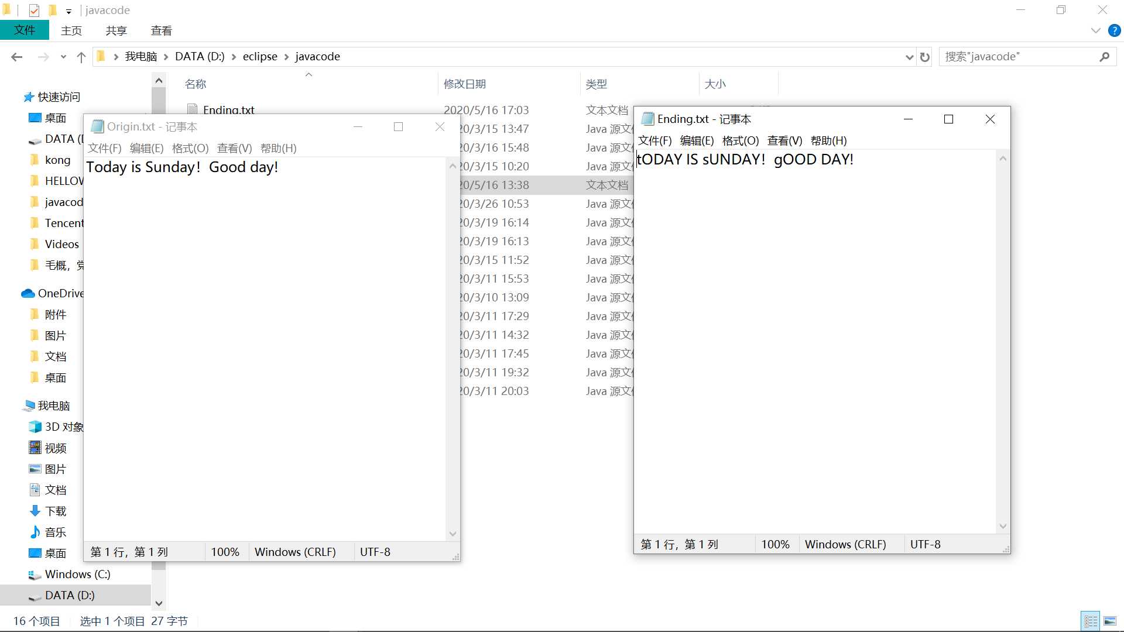The height and width of the screenshot is (632, 1124).
Task: Select Windows (C:) drive in navigation pane
Action: point(77,575)
